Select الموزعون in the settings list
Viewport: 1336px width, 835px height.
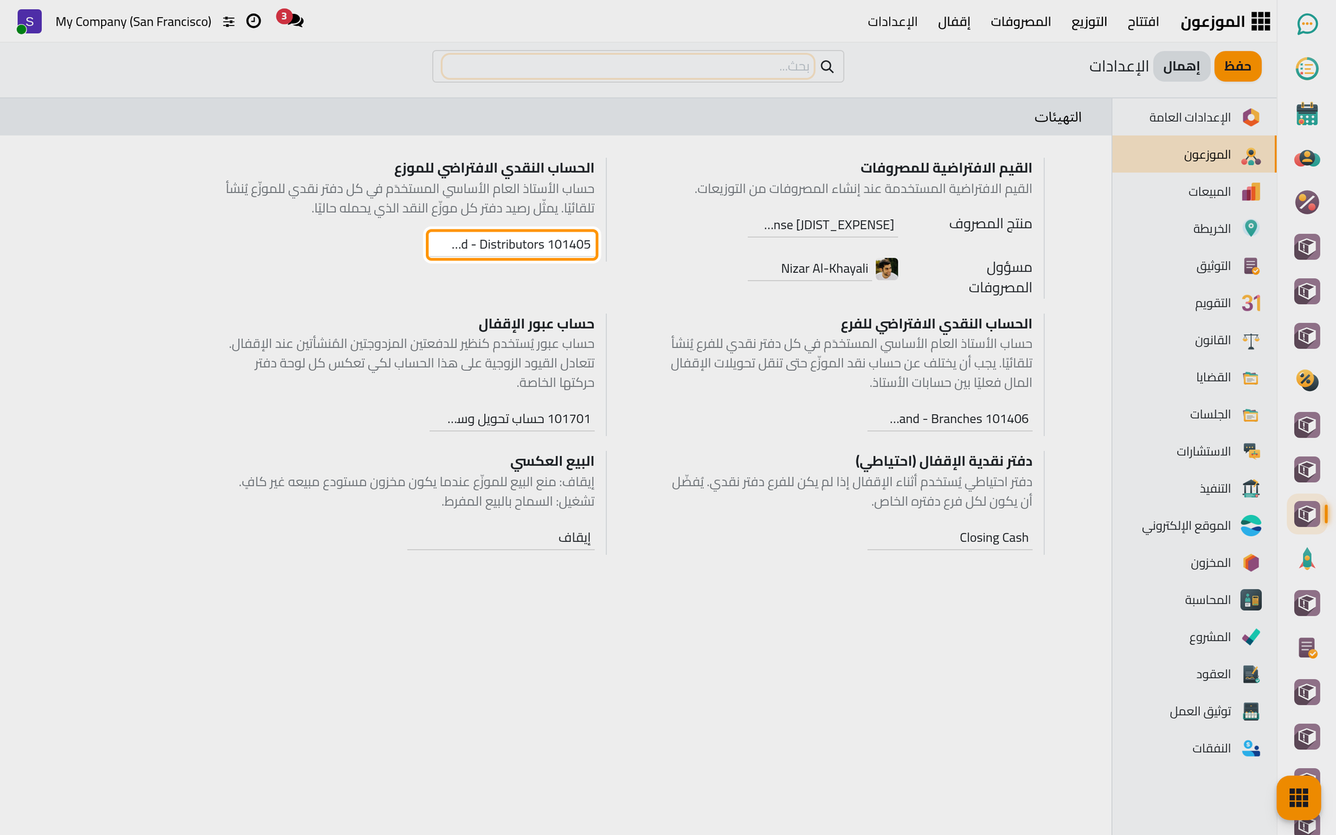click(x=1194, y=154)
